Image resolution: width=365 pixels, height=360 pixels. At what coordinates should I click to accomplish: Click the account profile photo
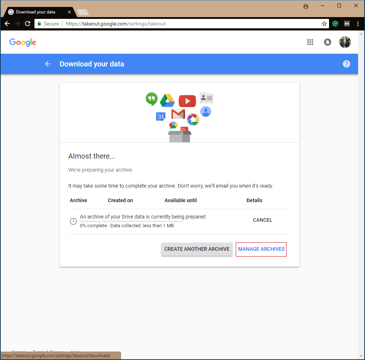click(x=345, y=42)
